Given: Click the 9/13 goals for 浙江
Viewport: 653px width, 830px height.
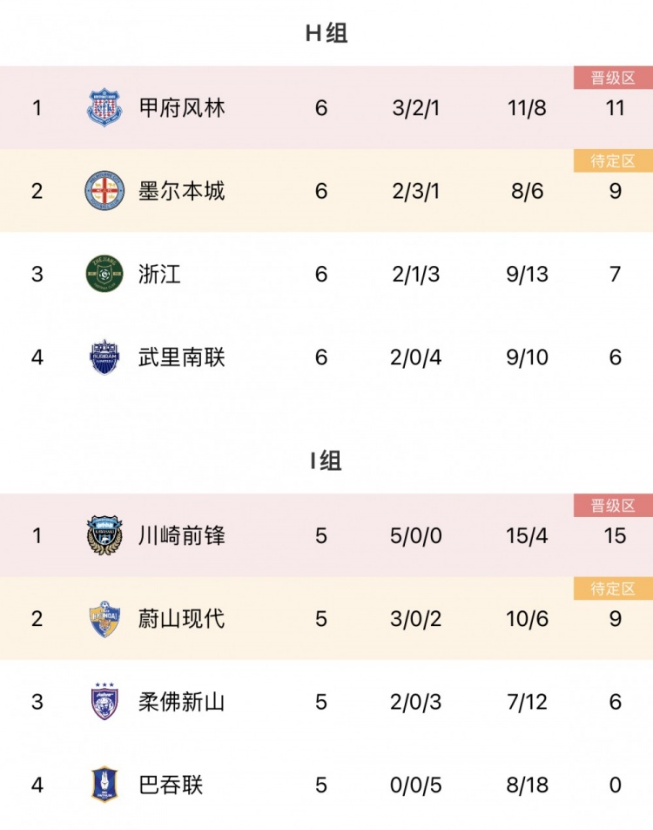Looking at the screenshot, I should pyautogui.click(x=527, y=274).
